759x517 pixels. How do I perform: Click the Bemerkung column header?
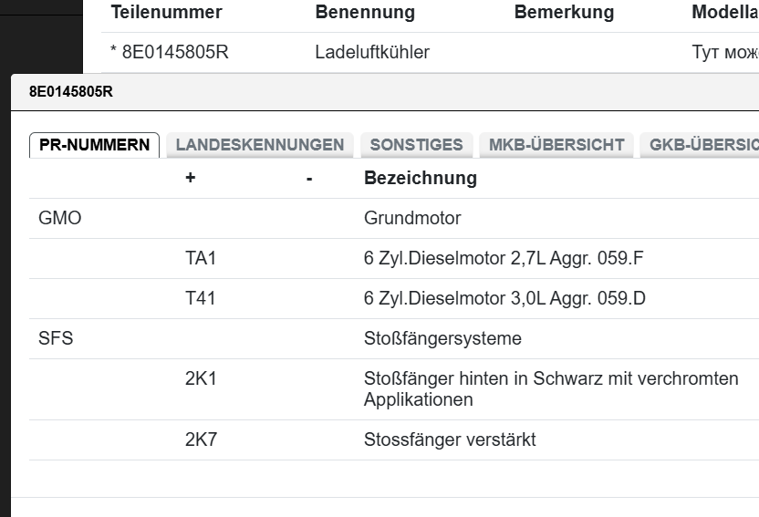coord(564,13)
